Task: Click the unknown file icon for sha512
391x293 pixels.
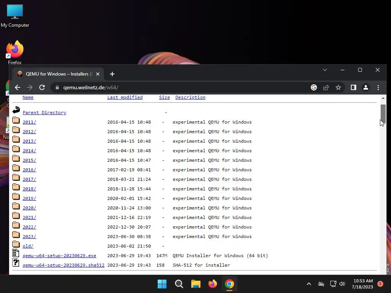Action: (16, 262)
